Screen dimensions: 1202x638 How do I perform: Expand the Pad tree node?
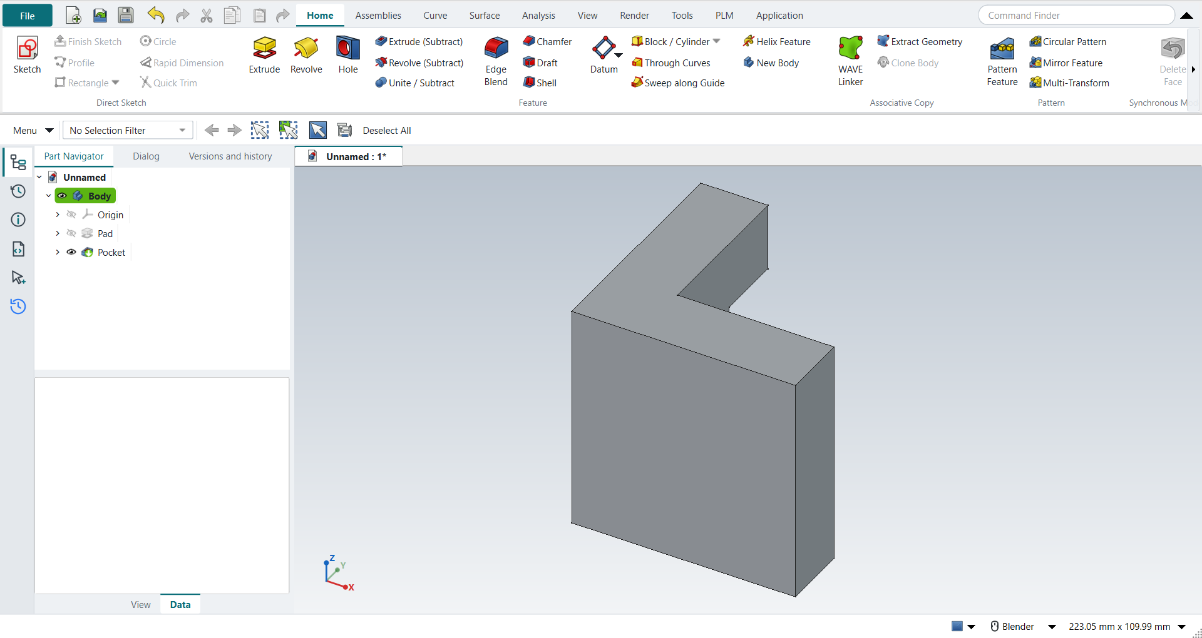tap(58, 233)
